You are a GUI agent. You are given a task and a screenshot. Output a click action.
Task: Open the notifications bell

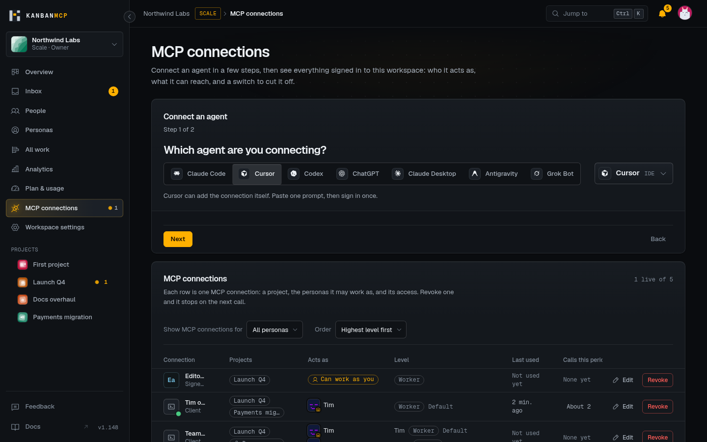(662, 13)
